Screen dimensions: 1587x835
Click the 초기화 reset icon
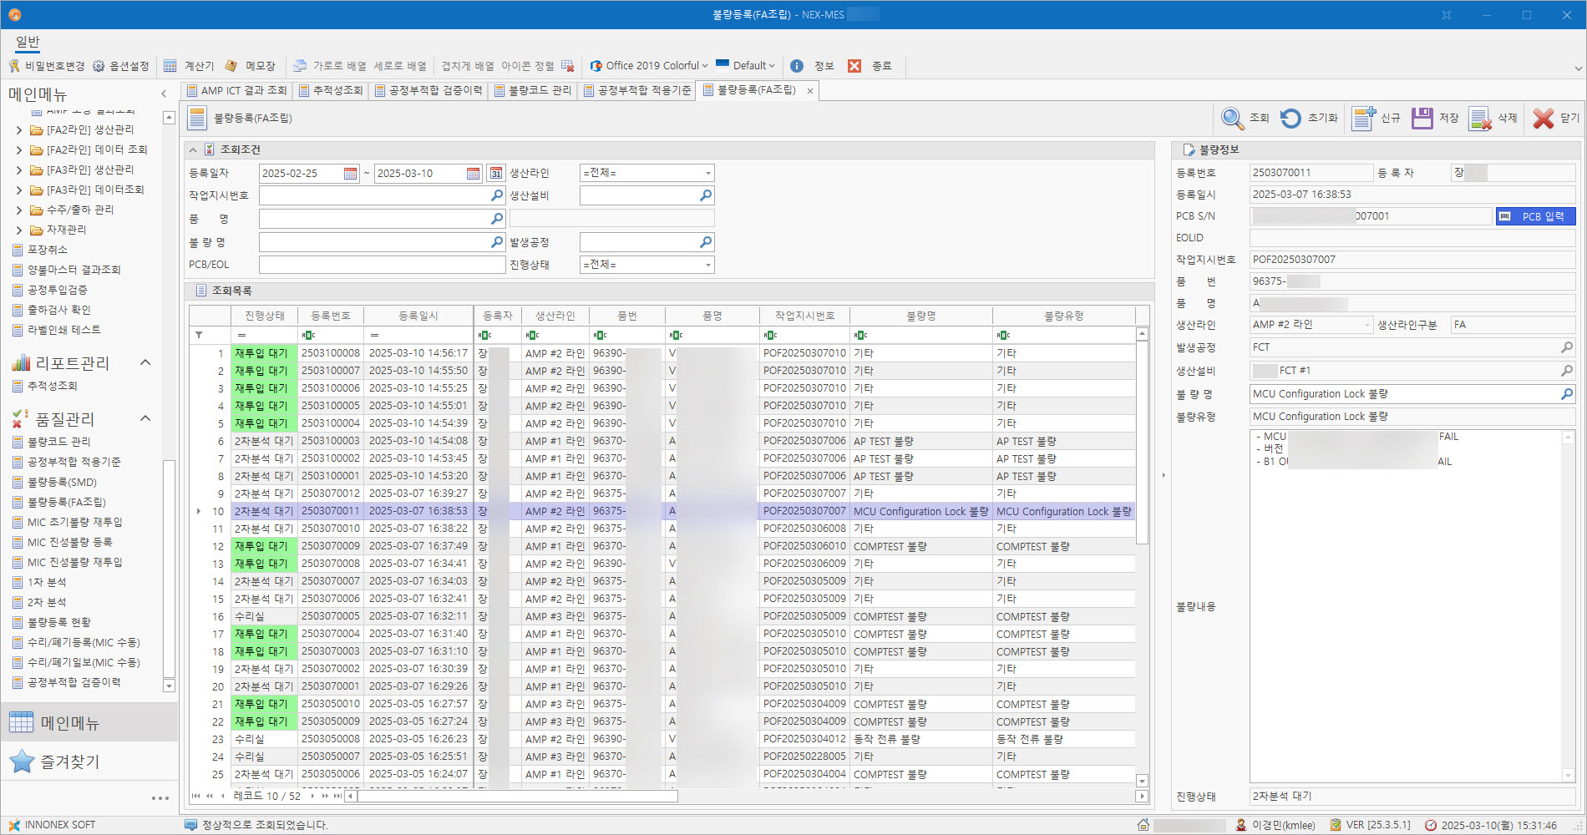point(1290,119)
